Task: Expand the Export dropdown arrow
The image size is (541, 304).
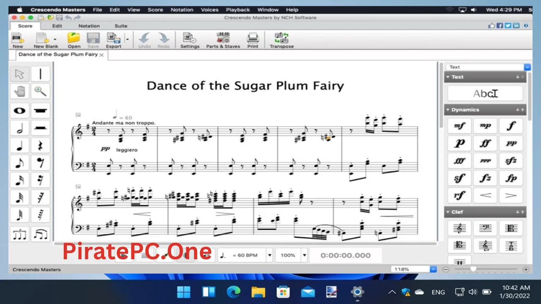Action: click(127, 39)
